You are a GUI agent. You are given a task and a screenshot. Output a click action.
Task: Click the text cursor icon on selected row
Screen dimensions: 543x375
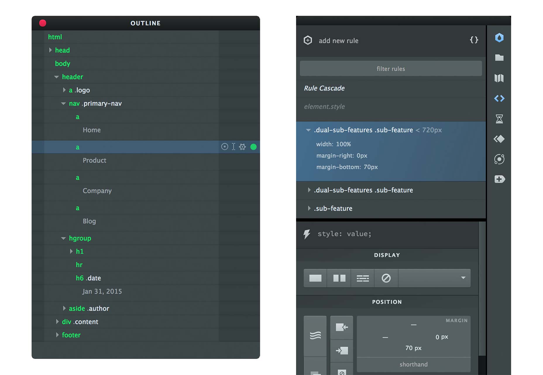point(233,146)
